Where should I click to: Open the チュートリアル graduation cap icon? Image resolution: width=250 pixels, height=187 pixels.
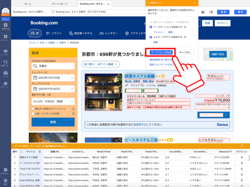(x=5, y=85)
